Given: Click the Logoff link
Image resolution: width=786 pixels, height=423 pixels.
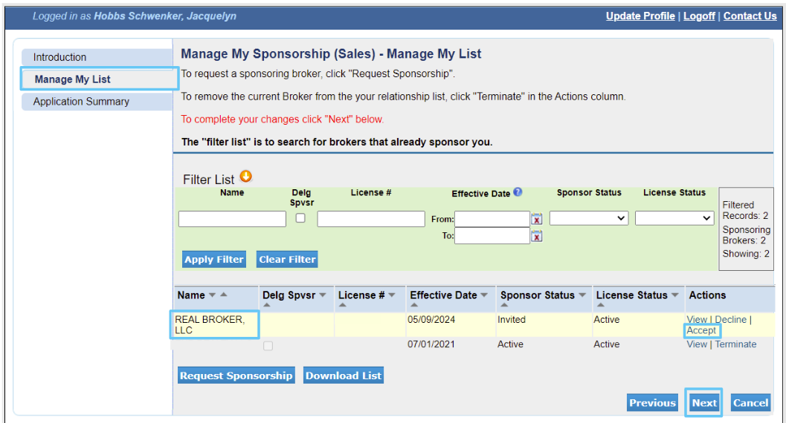Looking at the screenshot, I should coord(699,16).
